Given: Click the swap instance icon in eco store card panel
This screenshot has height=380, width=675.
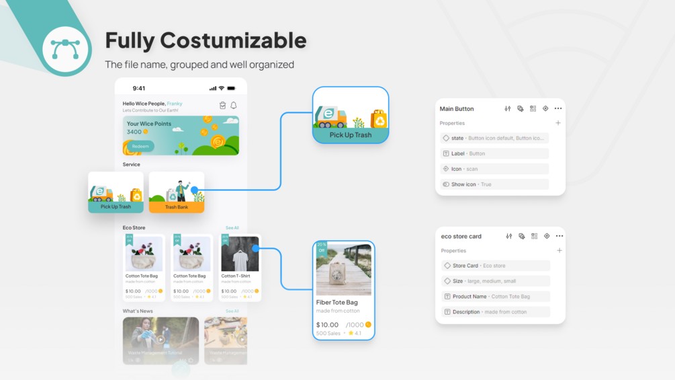Looking at the screenshot, I should [x=522, y=236].
